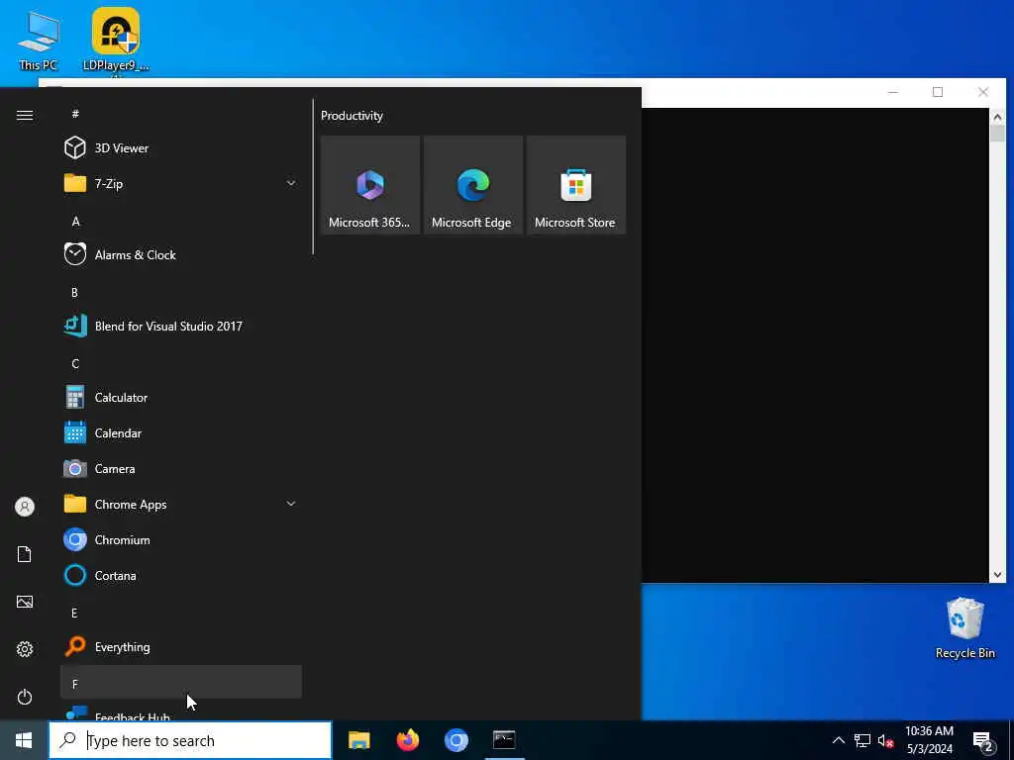Image resolution: width=1014 pixels, height=760 pixels.
Task: Show hidden tray icons arrow
Action: coord(838,740)
